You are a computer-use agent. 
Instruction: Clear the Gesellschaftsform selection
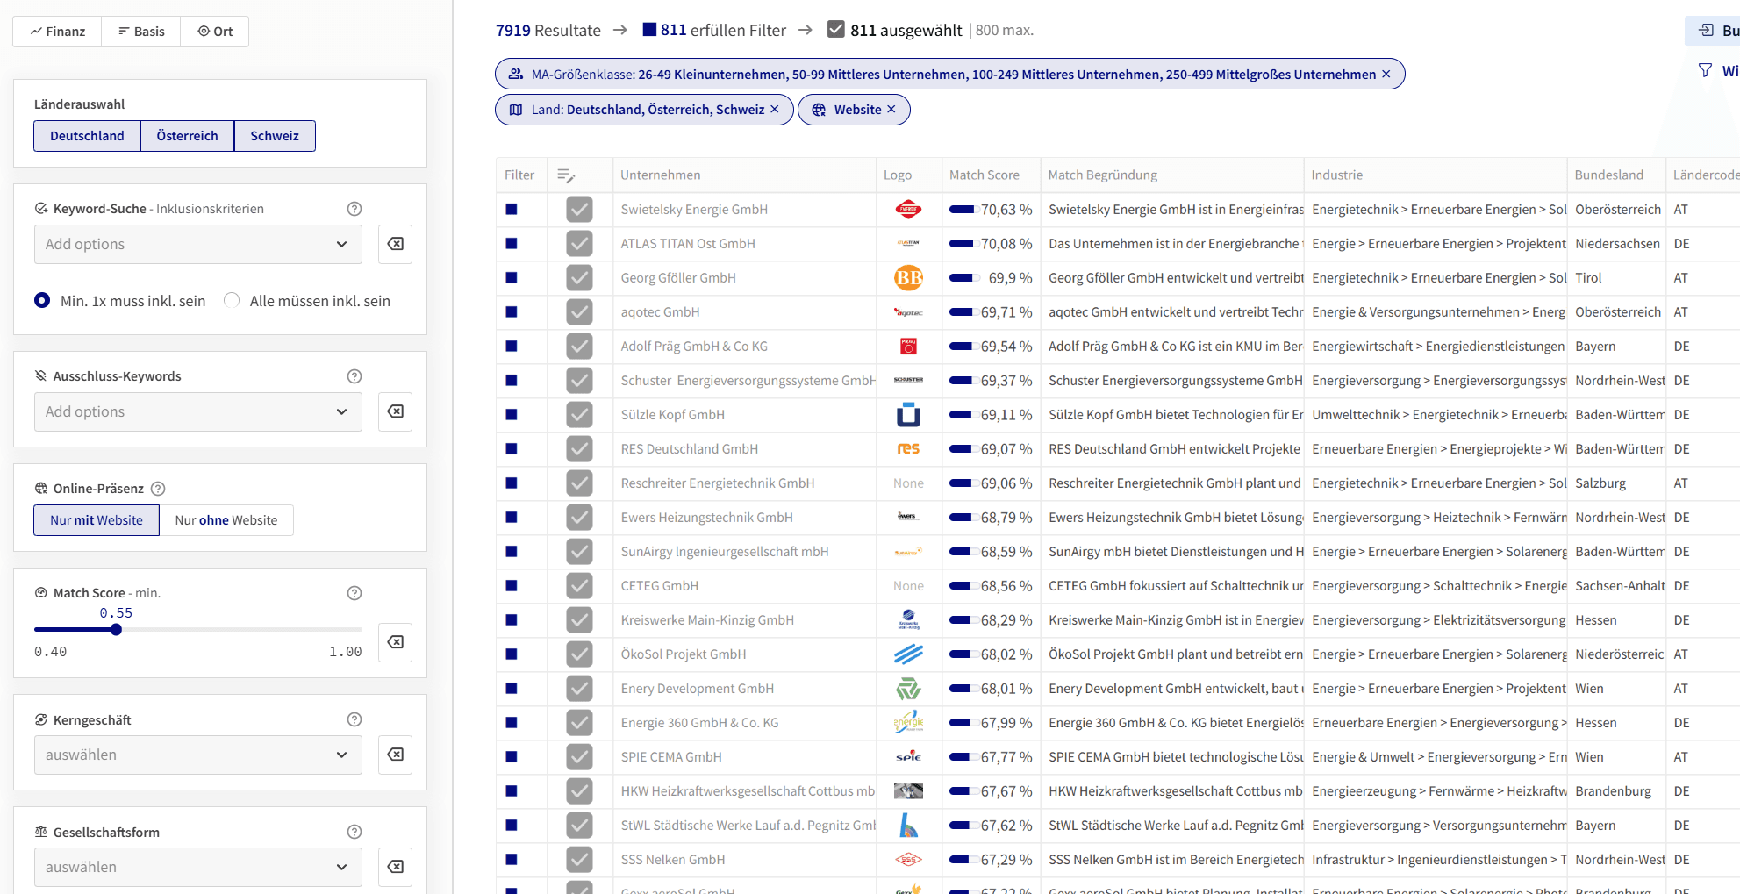(x=396, y=867)
